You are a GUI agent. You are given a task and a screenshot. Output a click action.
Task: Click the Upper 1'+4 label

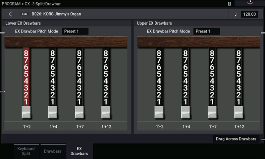186,127
